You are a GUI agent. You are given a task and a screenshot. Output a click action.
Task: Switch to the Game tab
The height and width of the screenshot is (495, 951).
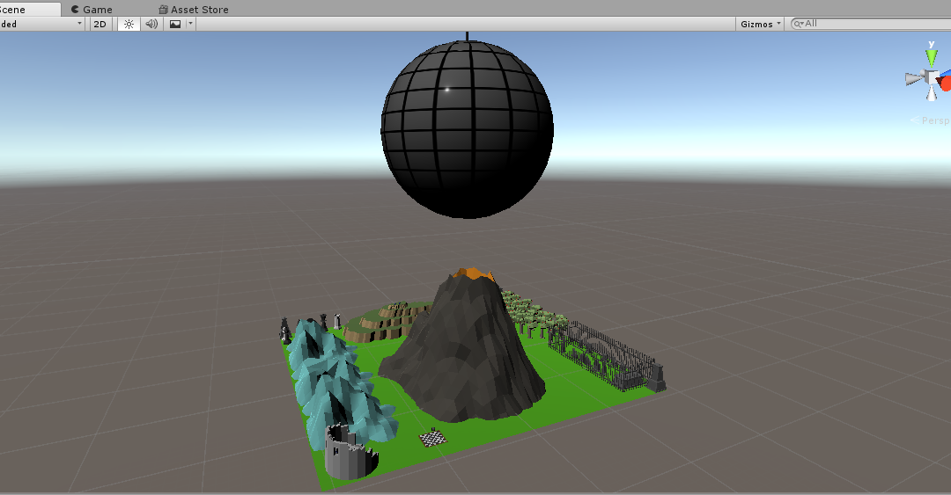(91, 9)
